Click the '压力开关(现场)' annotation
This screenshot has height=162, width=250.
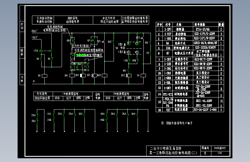point(80,46)
